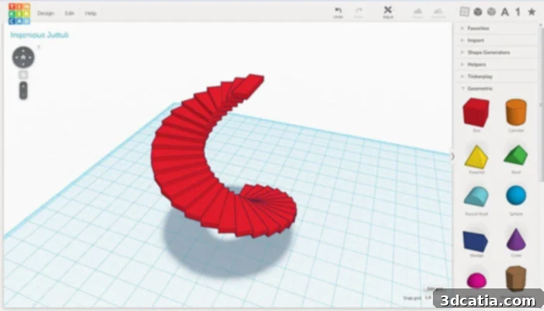This screenshot has height=311, width=544.
Task: Click the Redo toolbar button
Action: click(359, 12)
